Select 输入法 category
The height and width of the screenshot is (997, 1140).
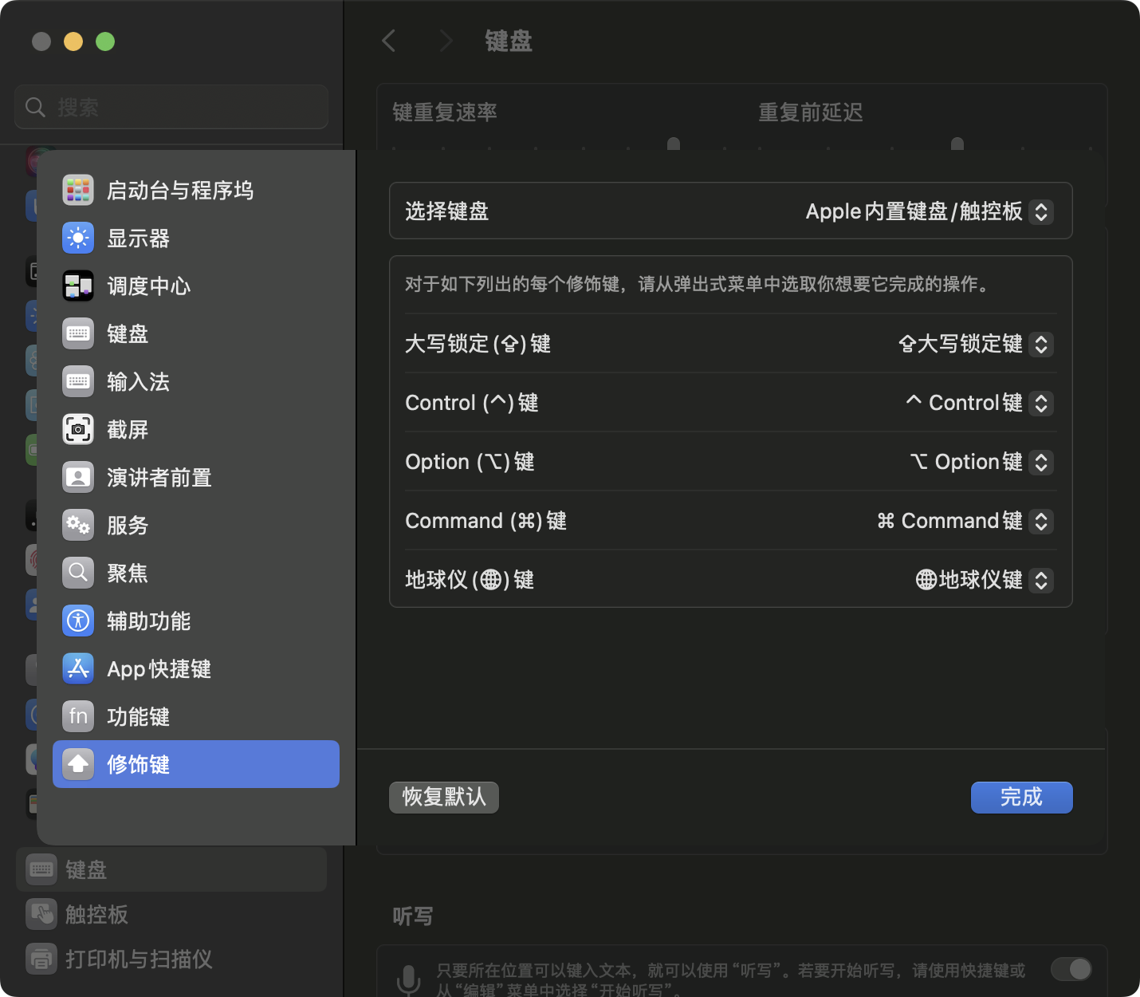tap(196, 381)
